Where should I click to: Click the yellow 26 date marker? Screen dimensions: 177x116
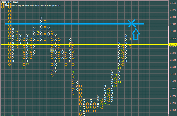click(x=17, y=32)
